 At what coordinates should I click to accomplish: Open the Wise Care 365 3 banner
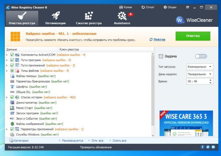186,123
